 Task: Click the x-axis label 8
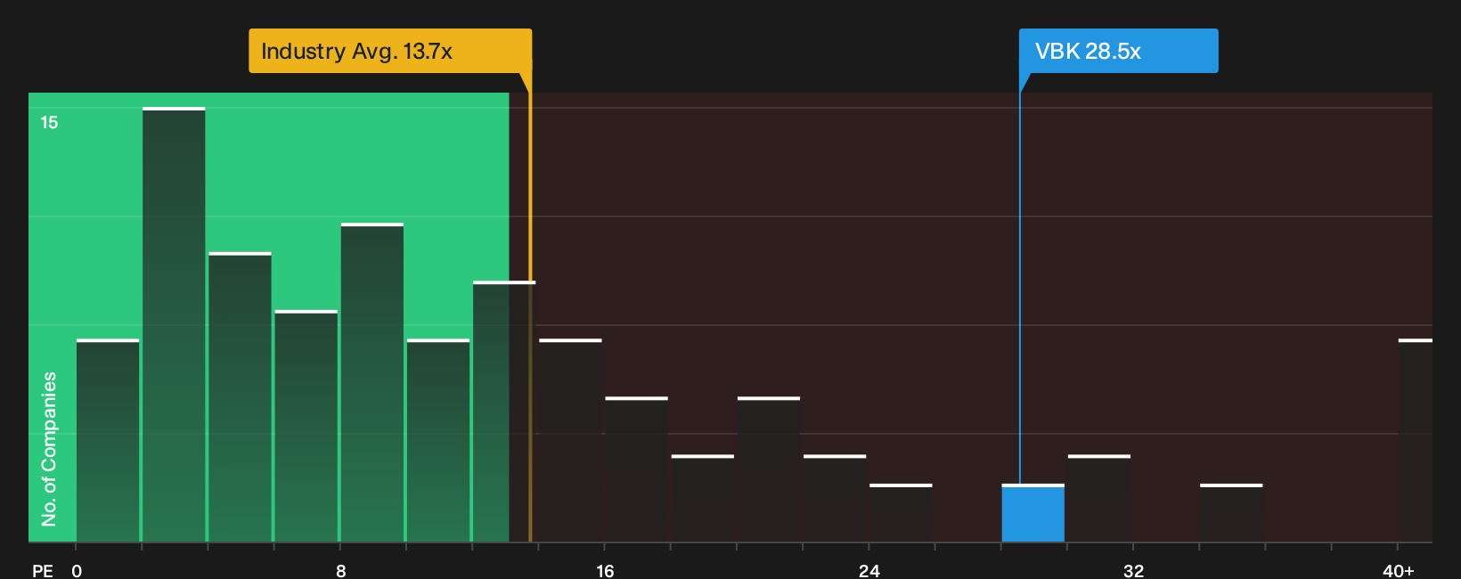(x=340, y=570)
